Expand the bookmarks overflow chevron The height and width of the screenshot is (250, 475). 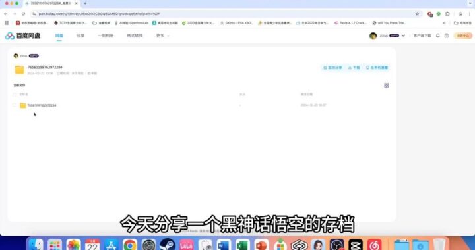(445, 23)
